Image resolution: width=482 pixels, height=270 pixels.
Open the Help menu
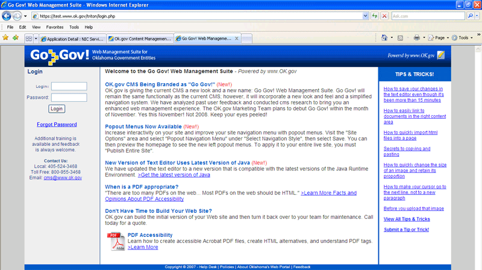coord(89,27)
